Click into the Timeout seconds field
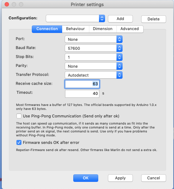 [82, 94]
